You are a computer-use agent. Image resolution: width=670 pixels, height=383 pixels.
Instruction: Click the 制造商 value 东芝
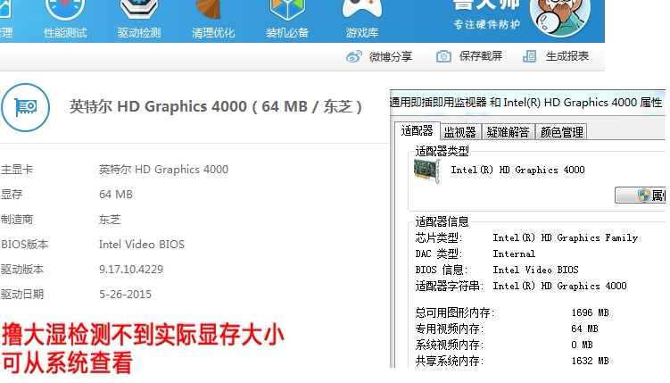pyautogui.click(x=110, y=220)
